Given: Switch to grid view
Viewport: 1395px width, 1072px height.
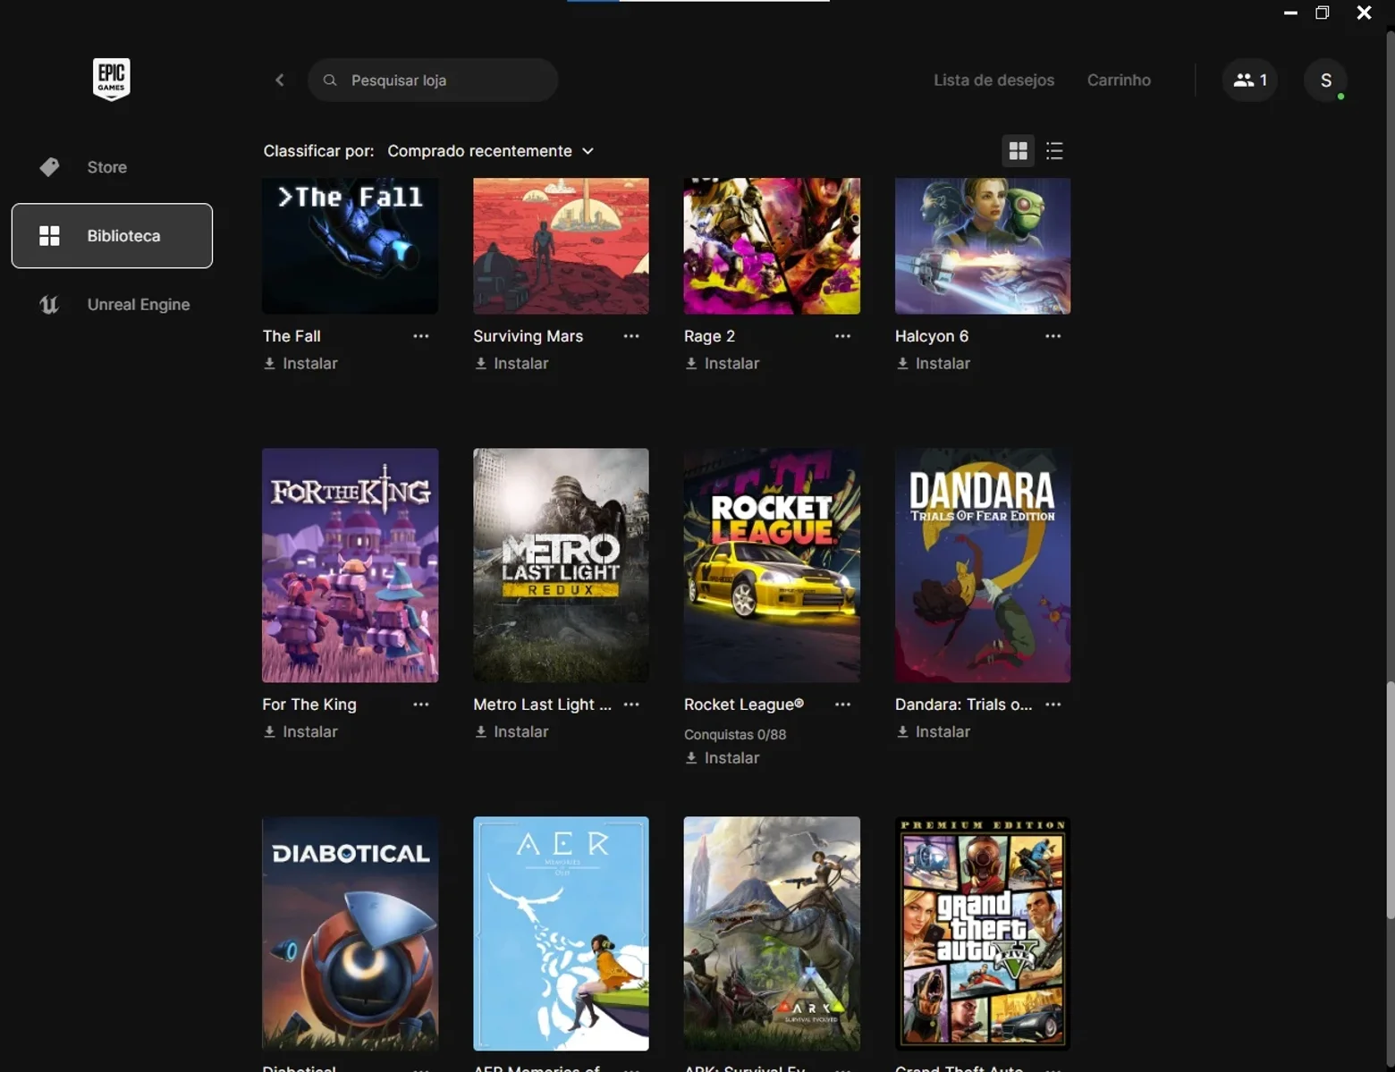Looking at the screenshot, I should tap(1018, 151).
